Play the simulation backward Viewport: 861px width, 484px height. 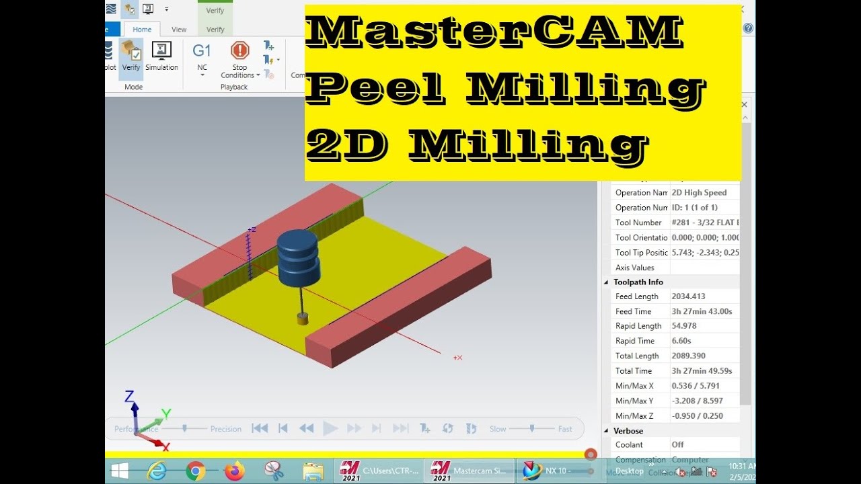pyautogui.click(x=307, y=428)
